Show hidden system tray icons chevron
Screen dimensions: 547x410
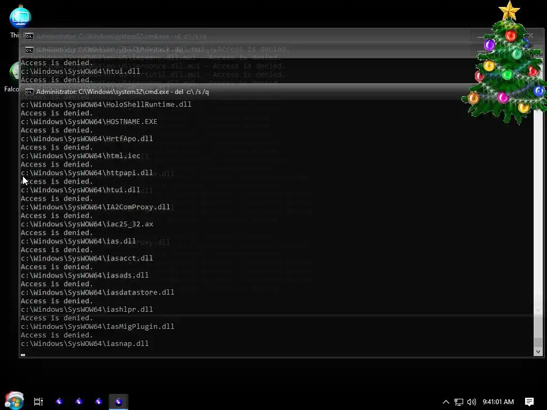tap(446, 401)
